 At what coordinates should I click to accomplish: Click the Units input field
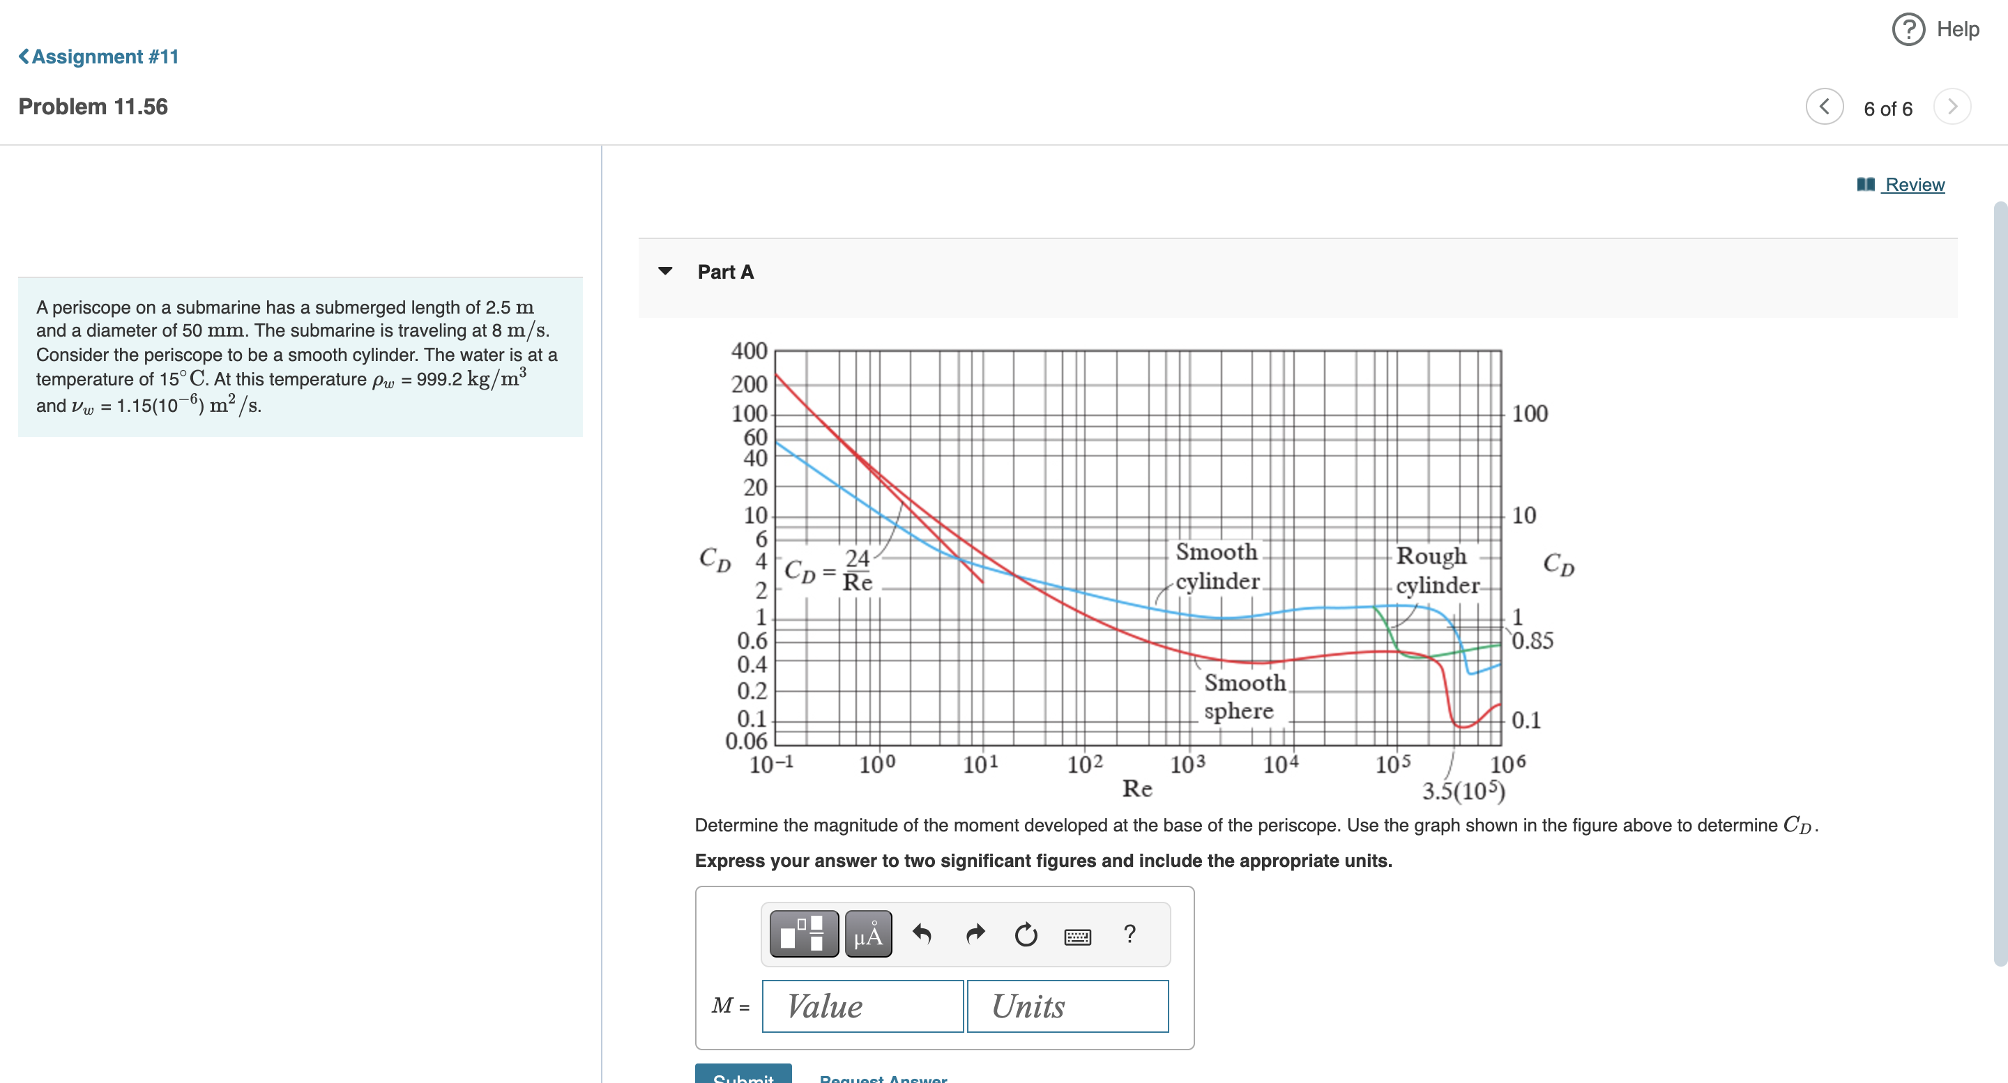click(1067, 1006)
